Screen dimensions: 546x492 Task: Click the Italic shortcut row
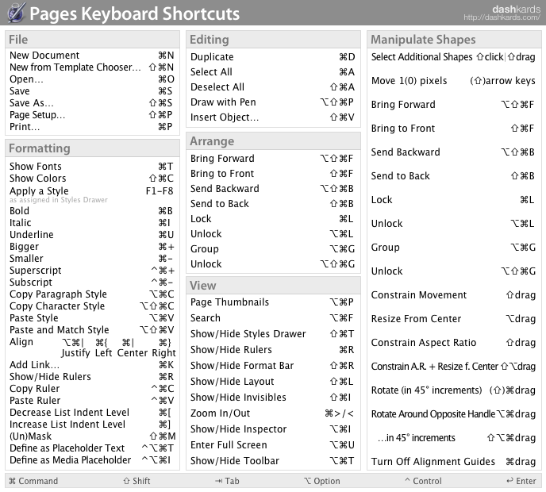coord(92,223)
